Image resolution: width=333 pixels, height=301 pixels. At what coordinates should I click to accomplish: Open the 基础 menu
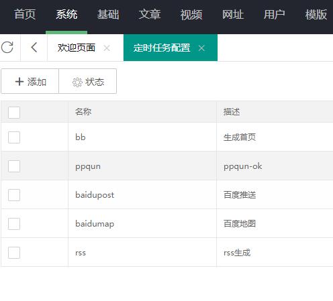(x=108, y=15)
